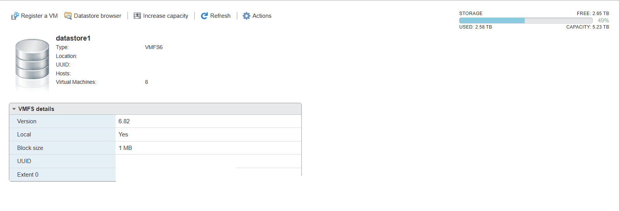Click the storage usage progress bar
The image size is (619, 211).
[x=525, y=20]
